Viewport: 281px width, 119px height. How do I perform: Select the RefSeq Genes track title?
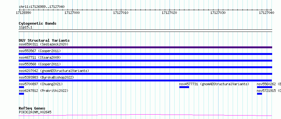point(32,109)
